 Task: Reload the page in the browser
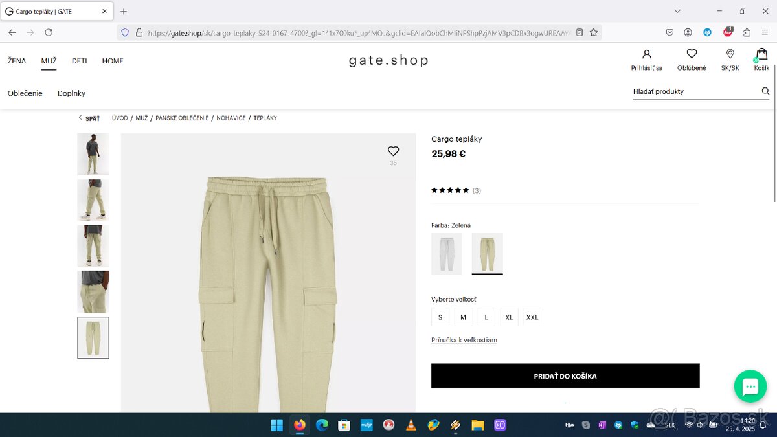[49, 32]
